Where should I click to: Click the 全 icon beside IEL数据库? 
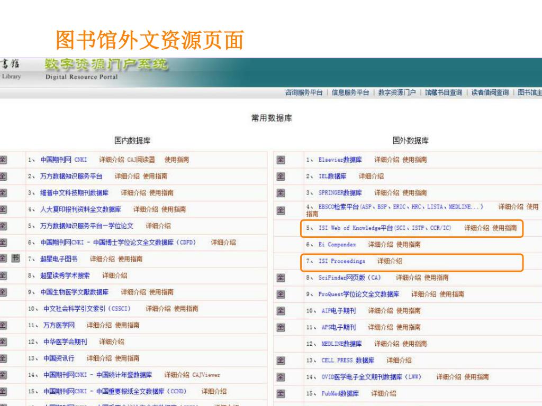pyautogui.click(x=281, y=177)
